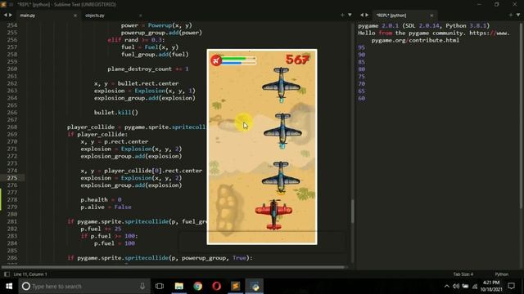Click the green health bar in game
Image resolution: width=524 pixels, height=294 pixels.
tap(238, 58)
